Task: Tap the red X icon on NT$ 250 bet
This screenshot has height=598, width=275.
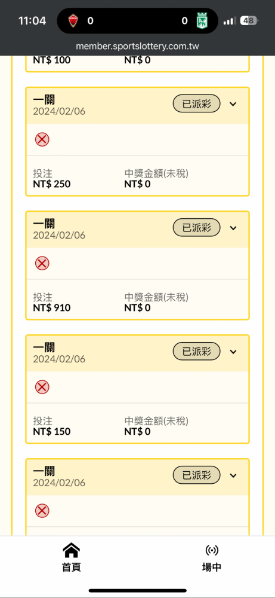Action: [42, 139]
